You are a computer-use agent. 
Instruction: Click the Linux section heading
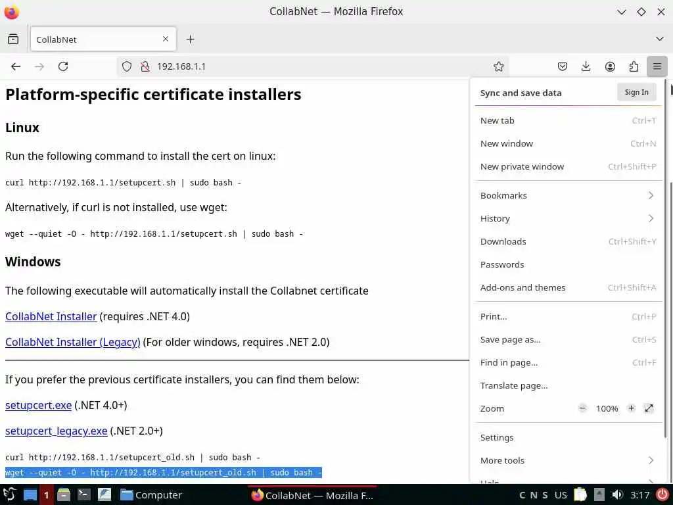(22, 128)
